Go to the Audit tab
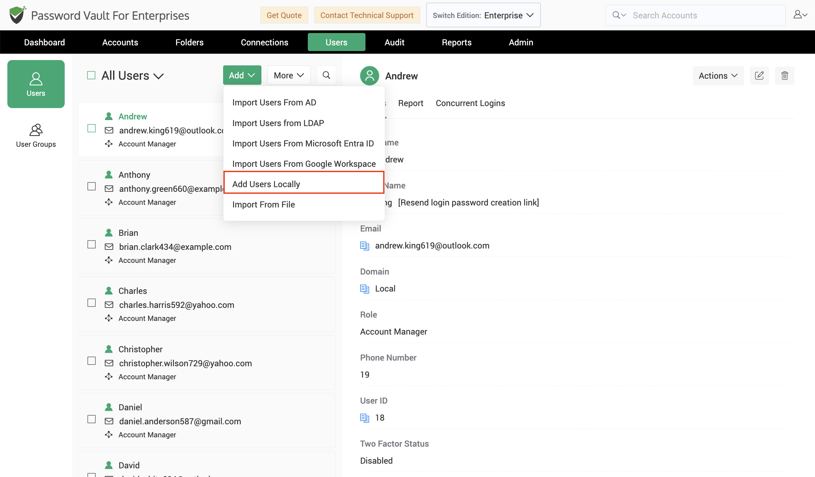 coord(394,42)
